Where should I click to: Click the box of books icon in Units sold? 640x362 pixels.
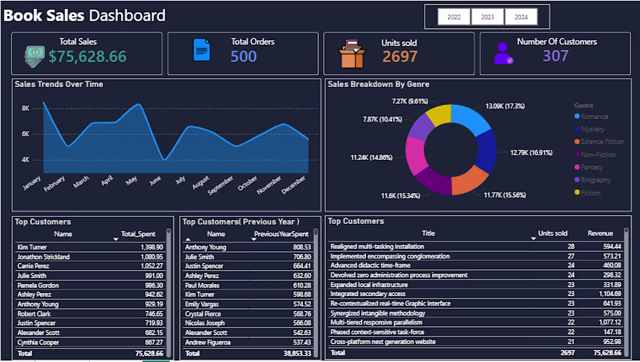click(x=352, y=54)
